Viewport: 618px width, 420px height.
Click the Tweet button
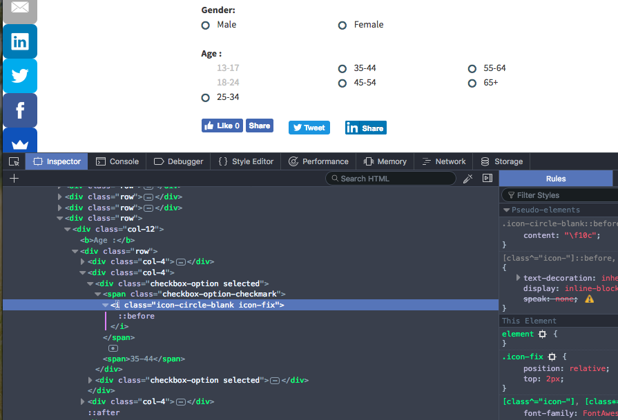[x=309, y=128]
